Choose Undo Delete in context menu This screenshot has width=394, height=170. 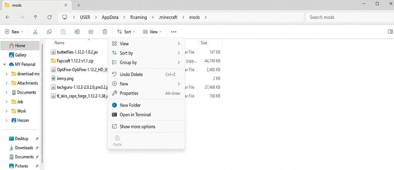[146, 74]
